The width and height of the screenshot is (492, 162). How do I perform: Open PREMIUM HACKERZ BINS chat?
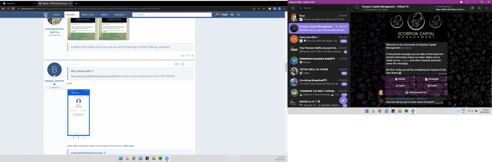click(x=319, y=60)
